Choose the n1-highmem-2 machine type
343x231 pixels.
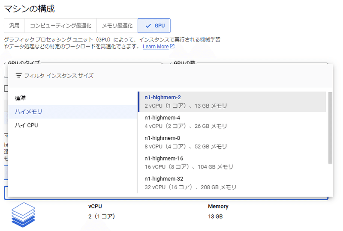point(232,102)
